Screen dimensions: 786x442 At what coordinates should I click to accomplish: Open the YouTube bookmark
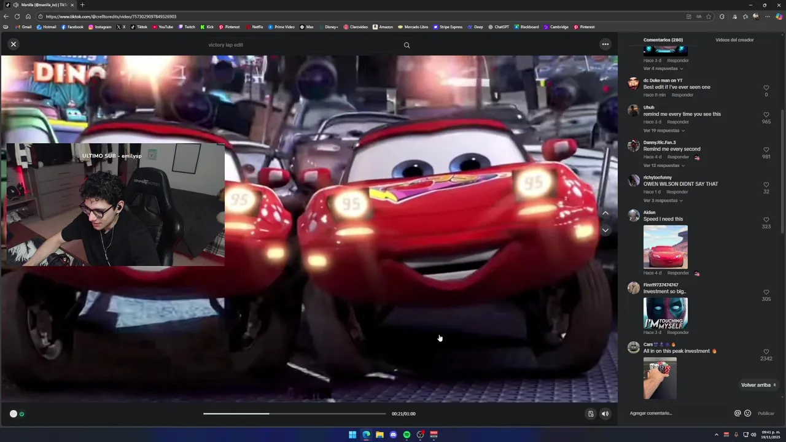[163, 27]
